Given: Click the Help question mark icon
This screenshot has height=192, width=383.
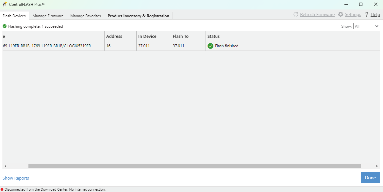Looking at the screenshot, I should pyautogui.click(x=367, y=15).
